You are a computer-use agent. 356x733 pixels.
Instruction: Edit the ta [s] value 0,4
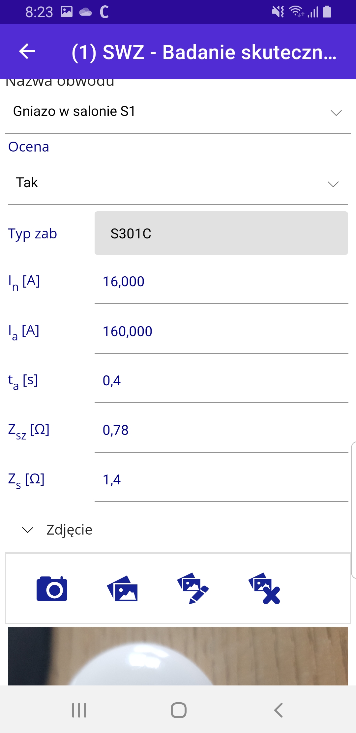click(221, 381)
